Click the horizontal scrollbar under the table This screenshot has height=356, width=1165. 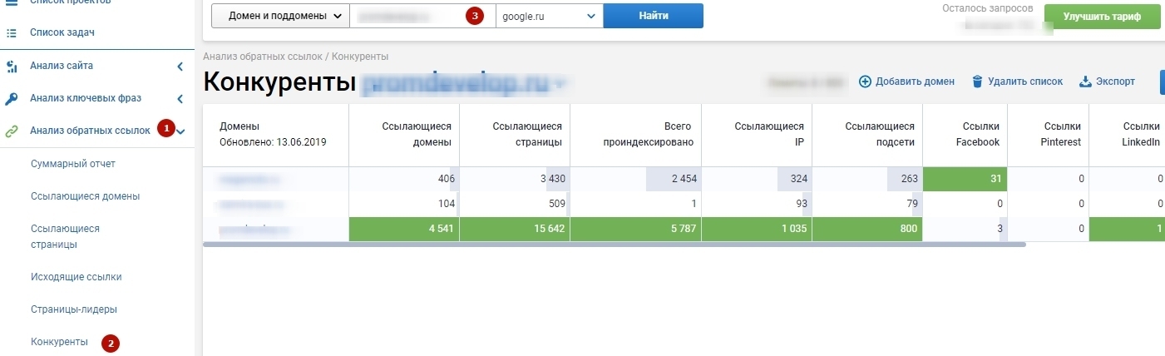615,245
